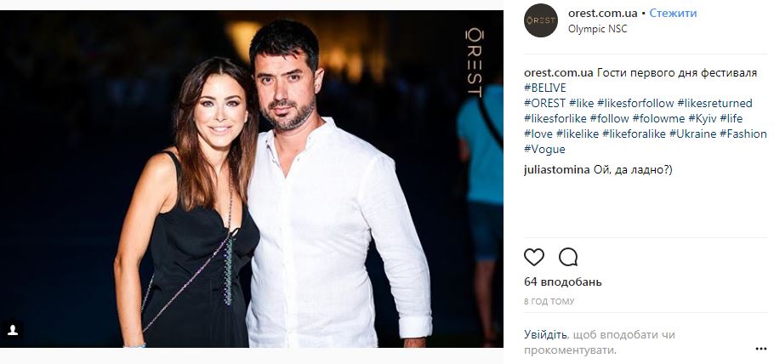Open the Olympic NSC location
Image resolution: width=774 pixels, height=364 pixels.
tap(597, 29)
